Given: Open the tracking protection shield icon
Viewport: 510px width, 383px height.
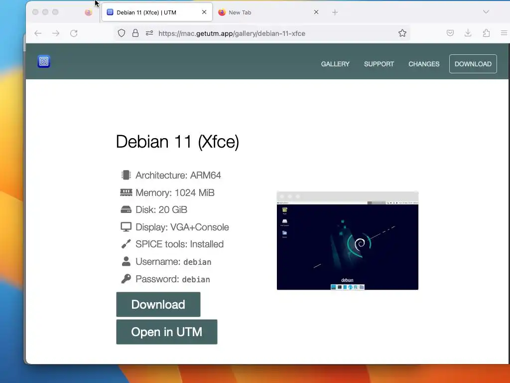Looking at the screenshot, I should click(x=122, y=33).
